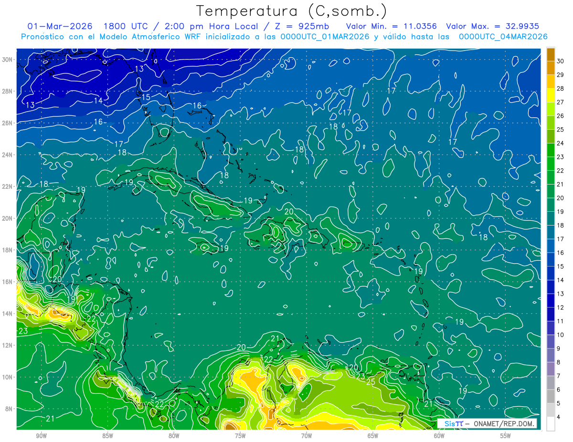
Task: Click the 10N latitude axis label
Action: (x=8, y=377)
